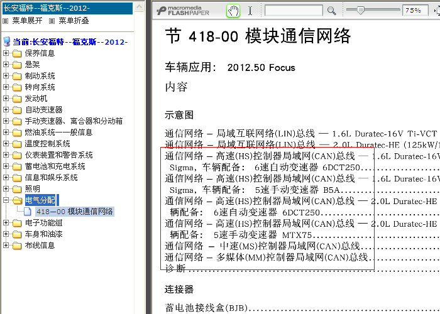Click the folder icon of 发动机
Viewport: 440px width, 314px height.
pyautogui.click(x=17, y=99)
